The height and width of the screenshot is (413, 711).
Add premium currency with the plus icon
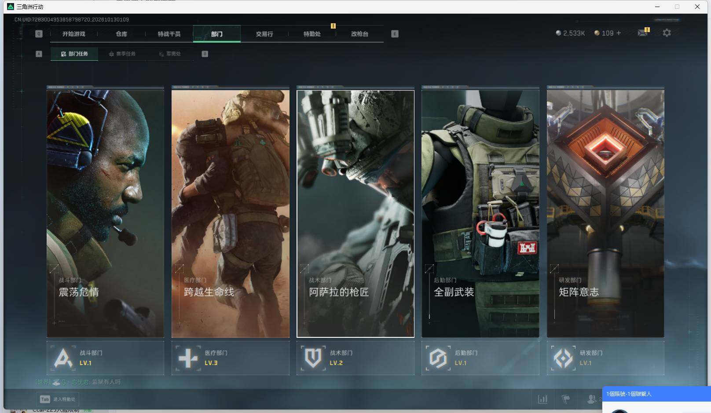point(619,33)
